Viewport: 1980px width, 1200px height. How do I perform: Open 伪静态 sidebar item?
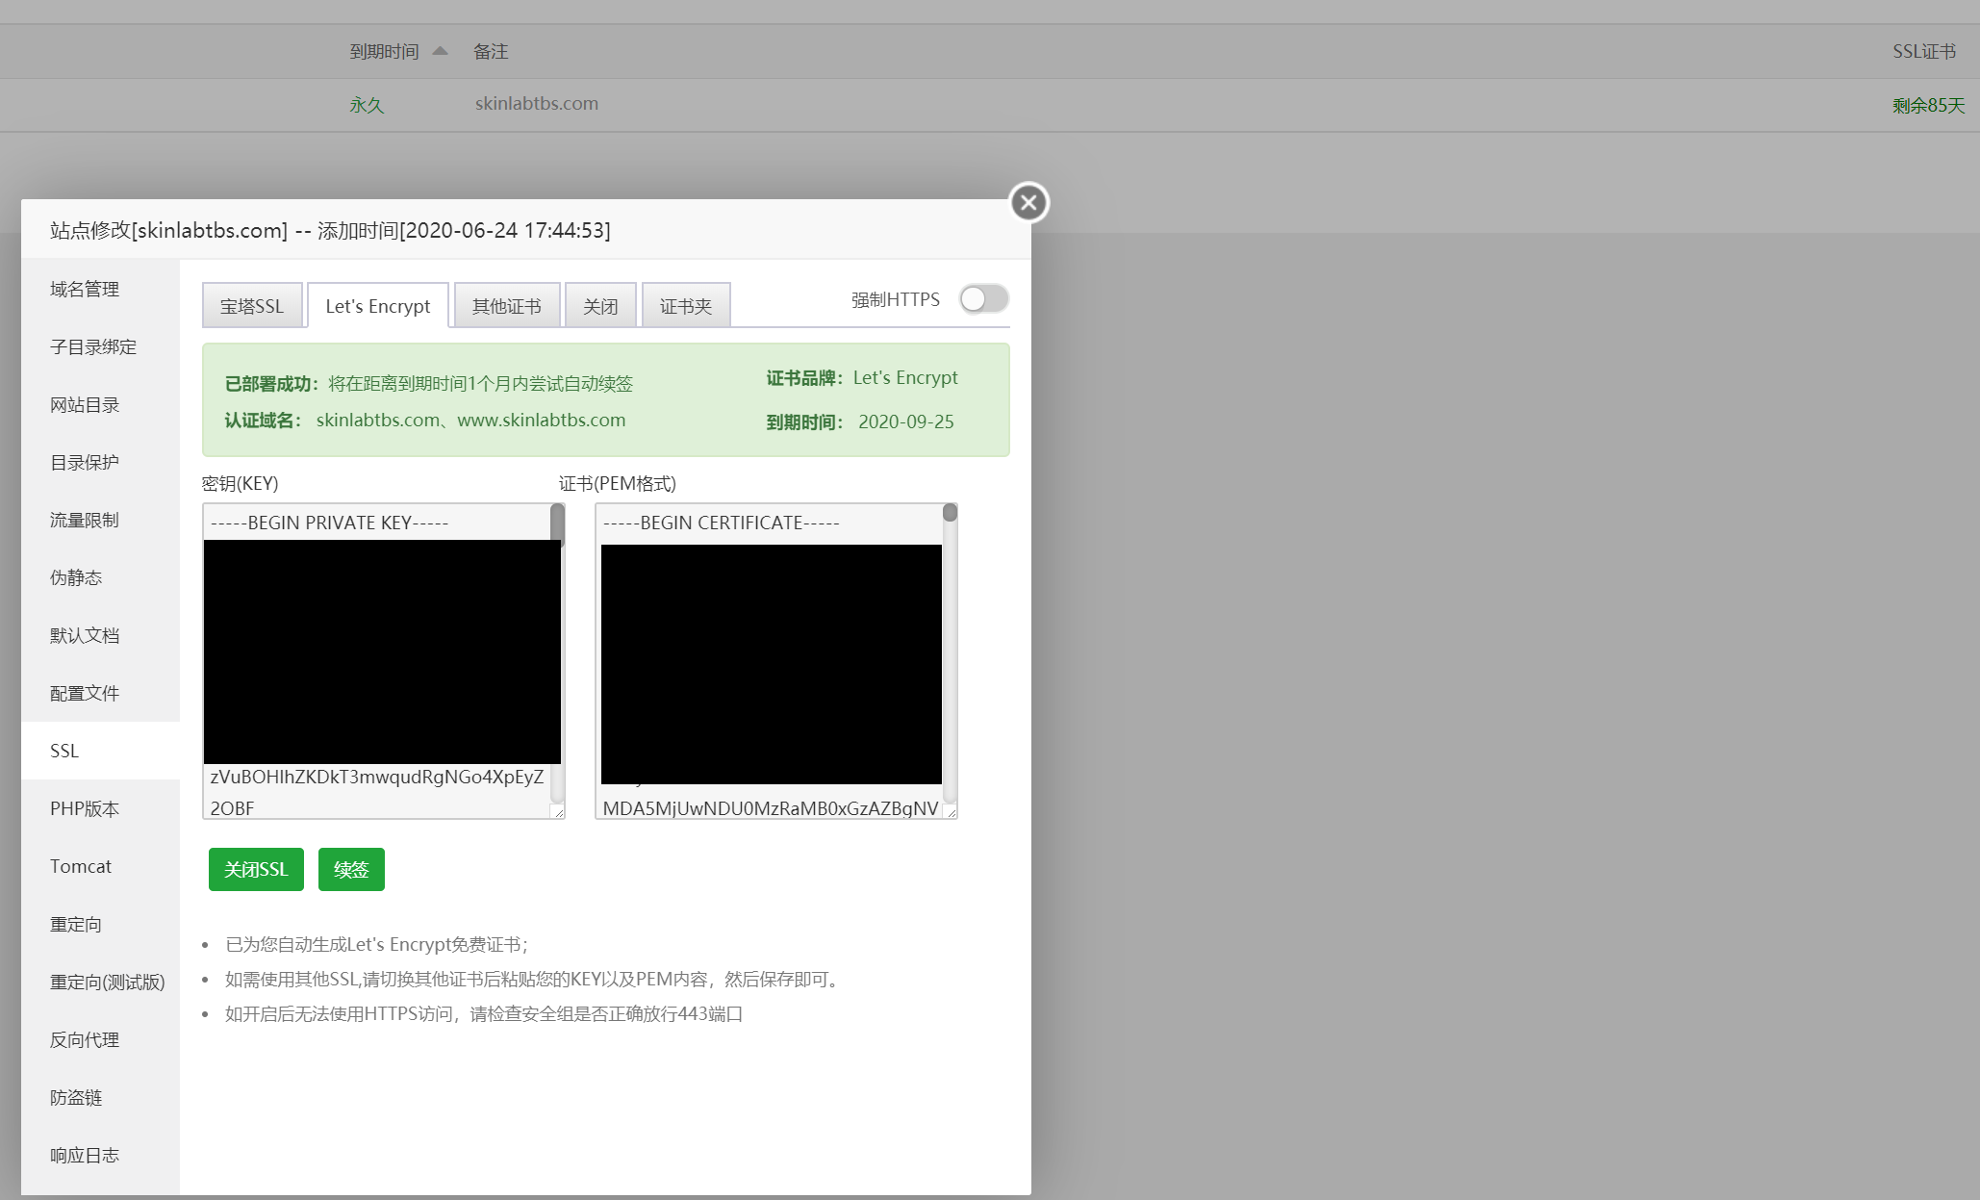(x=100, y=577)
